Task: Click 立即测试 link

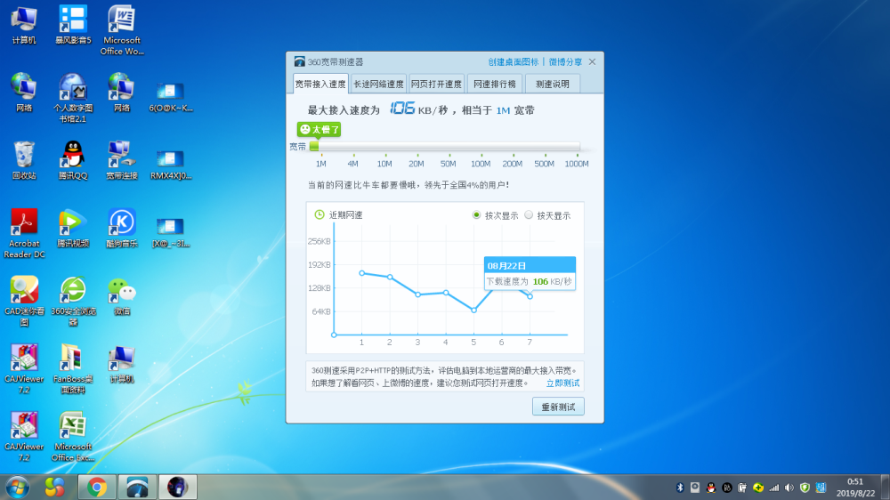Action: pos(562,383)
